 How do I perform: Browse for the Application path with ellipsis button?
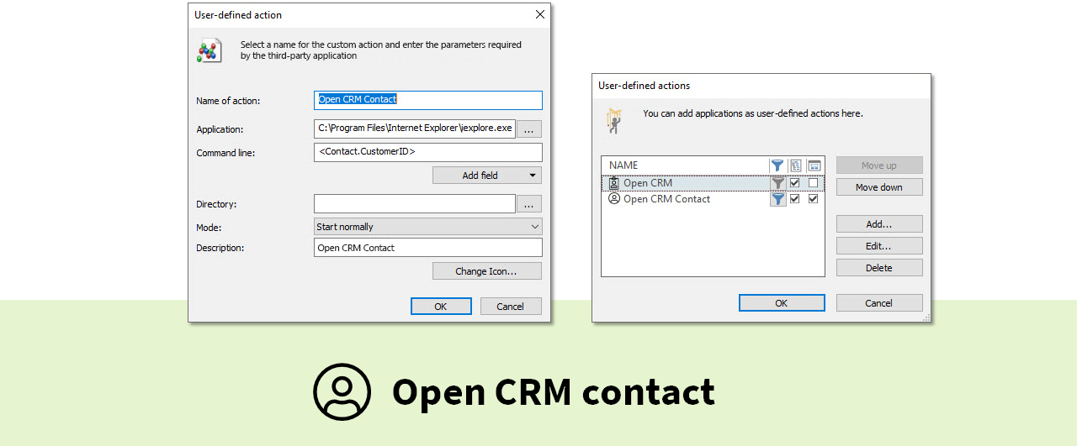click(x=529, y=129)
